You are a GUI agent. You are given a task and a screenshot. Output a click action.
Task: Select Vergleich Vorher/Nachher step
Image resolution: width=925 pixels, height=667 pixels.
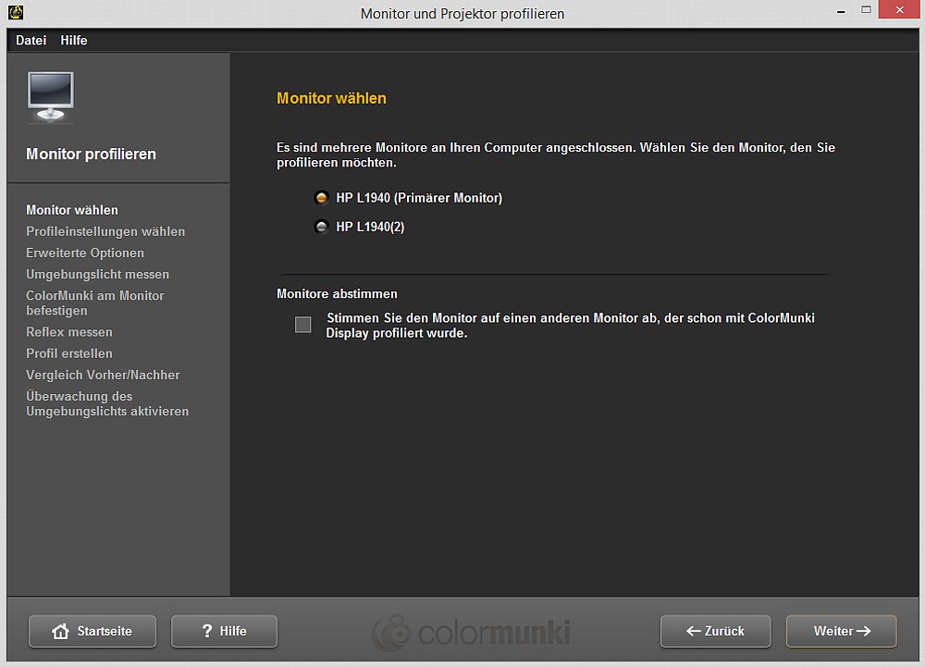(103, 375)
